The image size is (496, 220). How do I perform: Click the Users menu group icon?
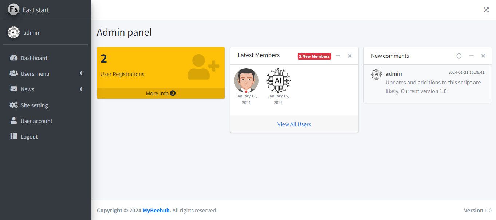14,73
